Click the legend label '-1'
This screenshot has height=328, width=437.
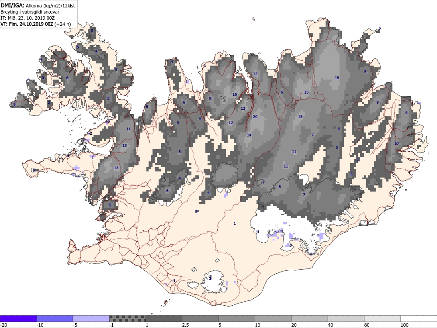[x=111, y=325]
